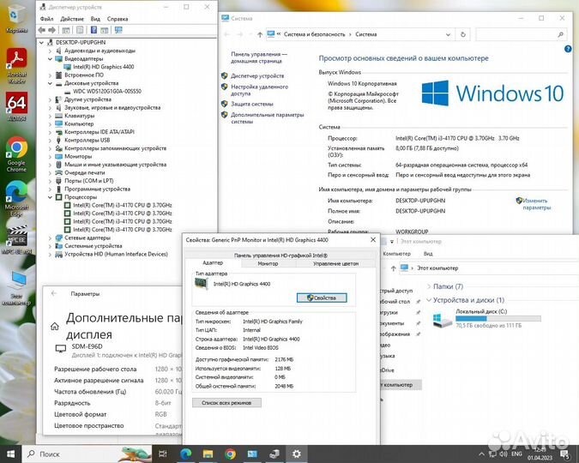Open Settings gear on the taskbar
The width and height of the screenshot is (579, 463).
tap(297, 454)
